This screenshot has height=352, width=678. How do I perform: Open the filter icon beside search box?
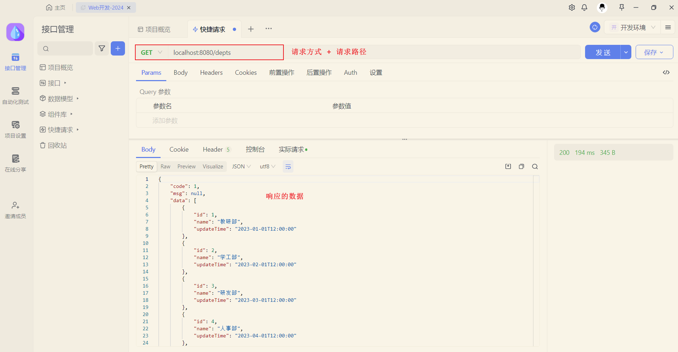(101, 48)
